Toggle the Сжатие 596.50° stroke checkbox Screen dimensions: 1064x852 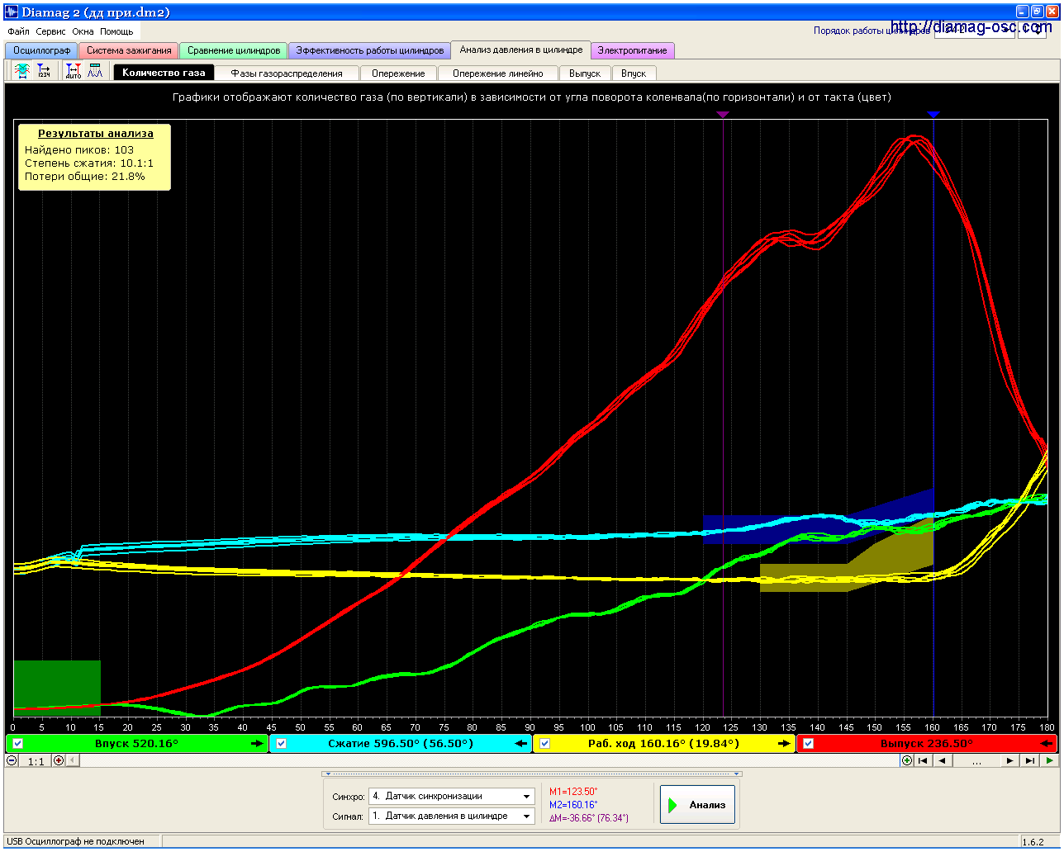coord(282,744)
